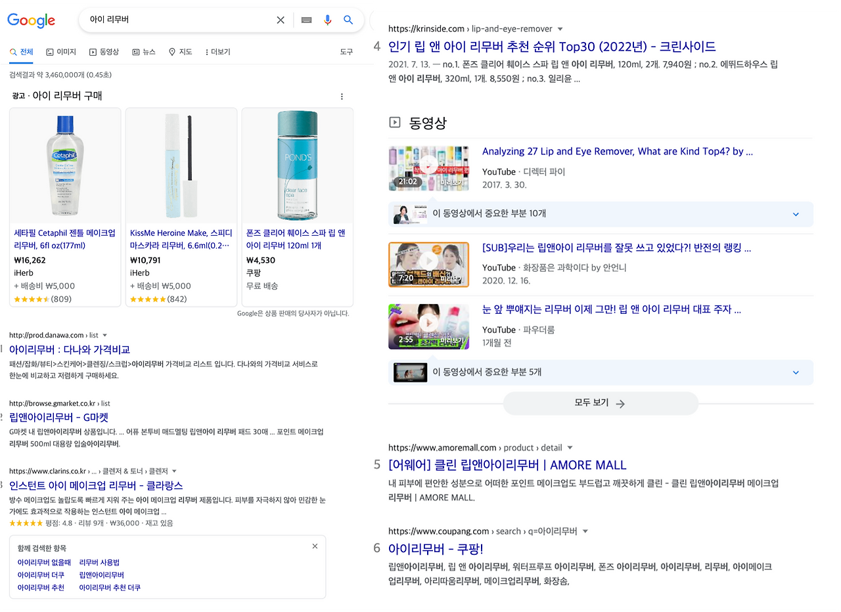Open the 아이리무버 : 다나와 가격비교 result
841x612 pixels.
tap(70, 349)
